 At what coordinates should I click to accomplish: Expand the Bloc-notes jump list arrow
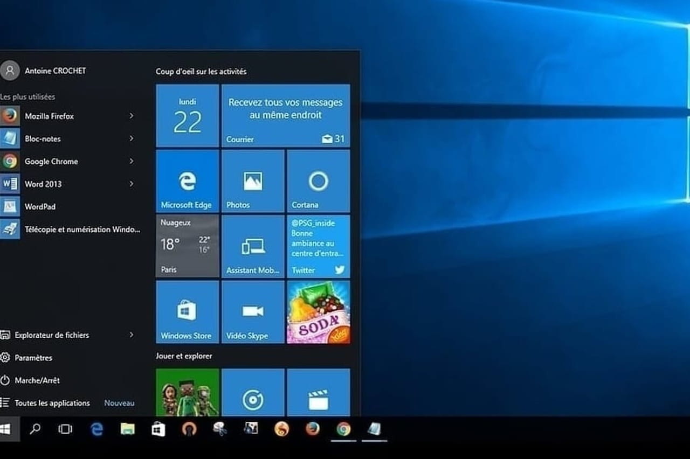point(131,138)
